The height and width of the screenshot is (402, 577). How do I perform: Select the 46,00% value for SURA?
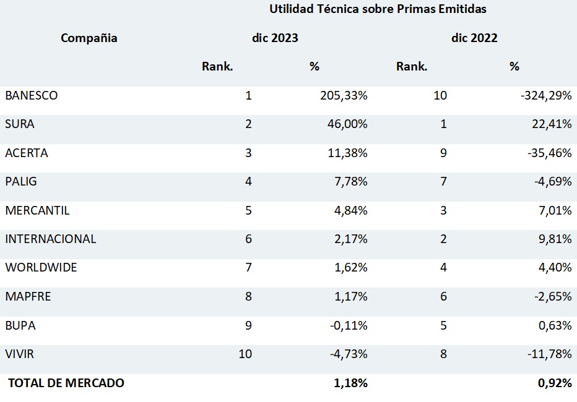tap(347, 124)
